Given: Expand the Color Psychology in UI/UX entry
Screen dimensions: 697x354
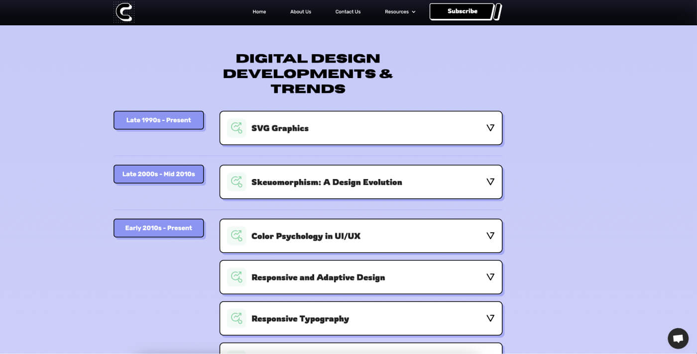Looking at the screenshot, I should coord(490,236).
